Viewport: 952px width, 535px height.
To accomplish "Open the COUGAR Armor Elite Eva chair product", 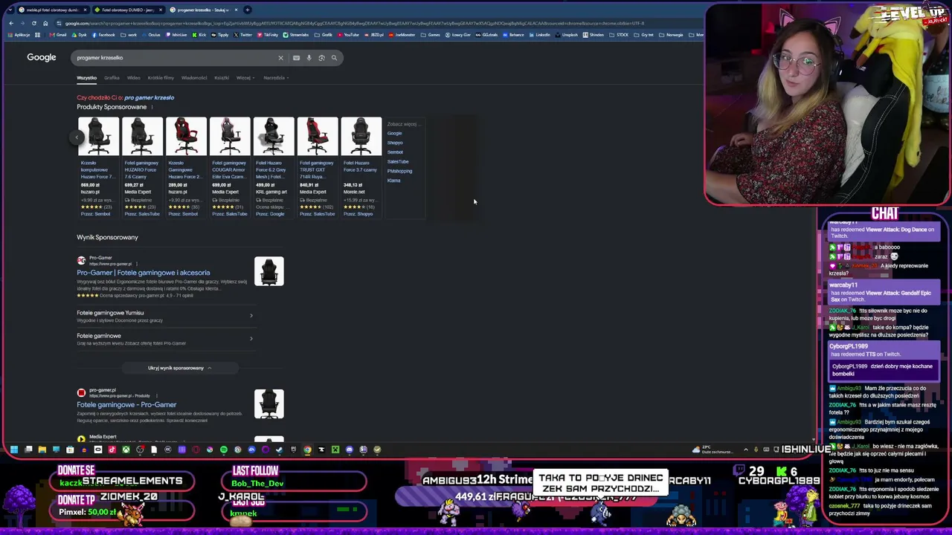I will [230, 168].
